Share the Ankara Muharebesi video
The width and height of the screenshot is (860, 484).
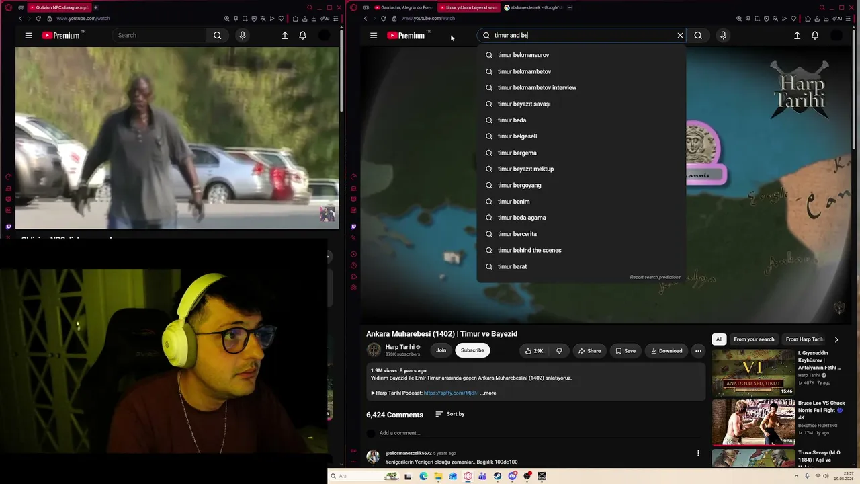click(x=589, y=351)
